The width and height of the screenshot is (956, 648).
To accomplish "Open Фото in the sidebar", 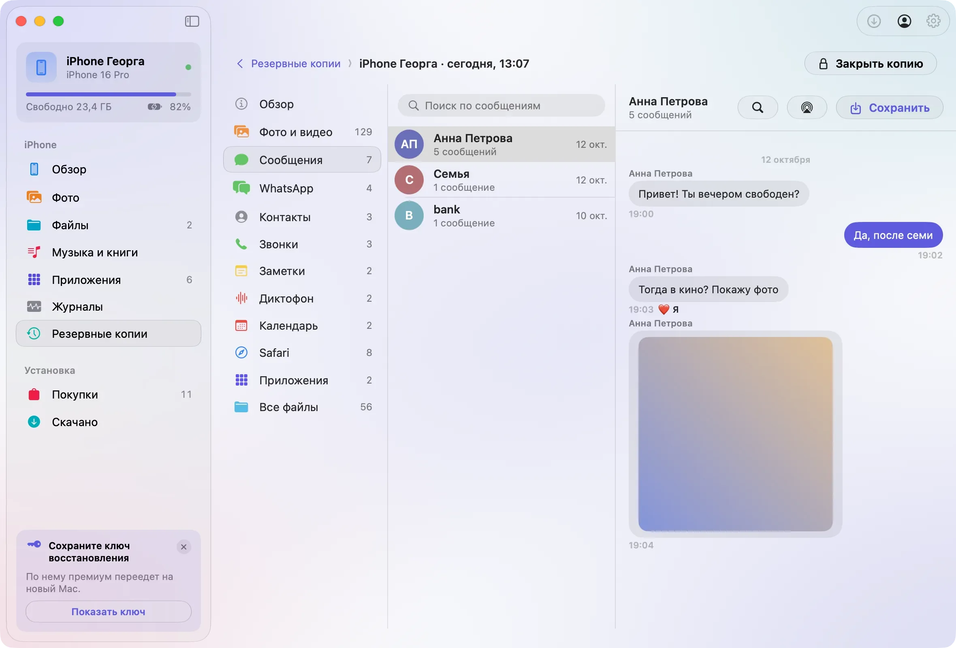I will pyautogui.click(x=108, y=198).
